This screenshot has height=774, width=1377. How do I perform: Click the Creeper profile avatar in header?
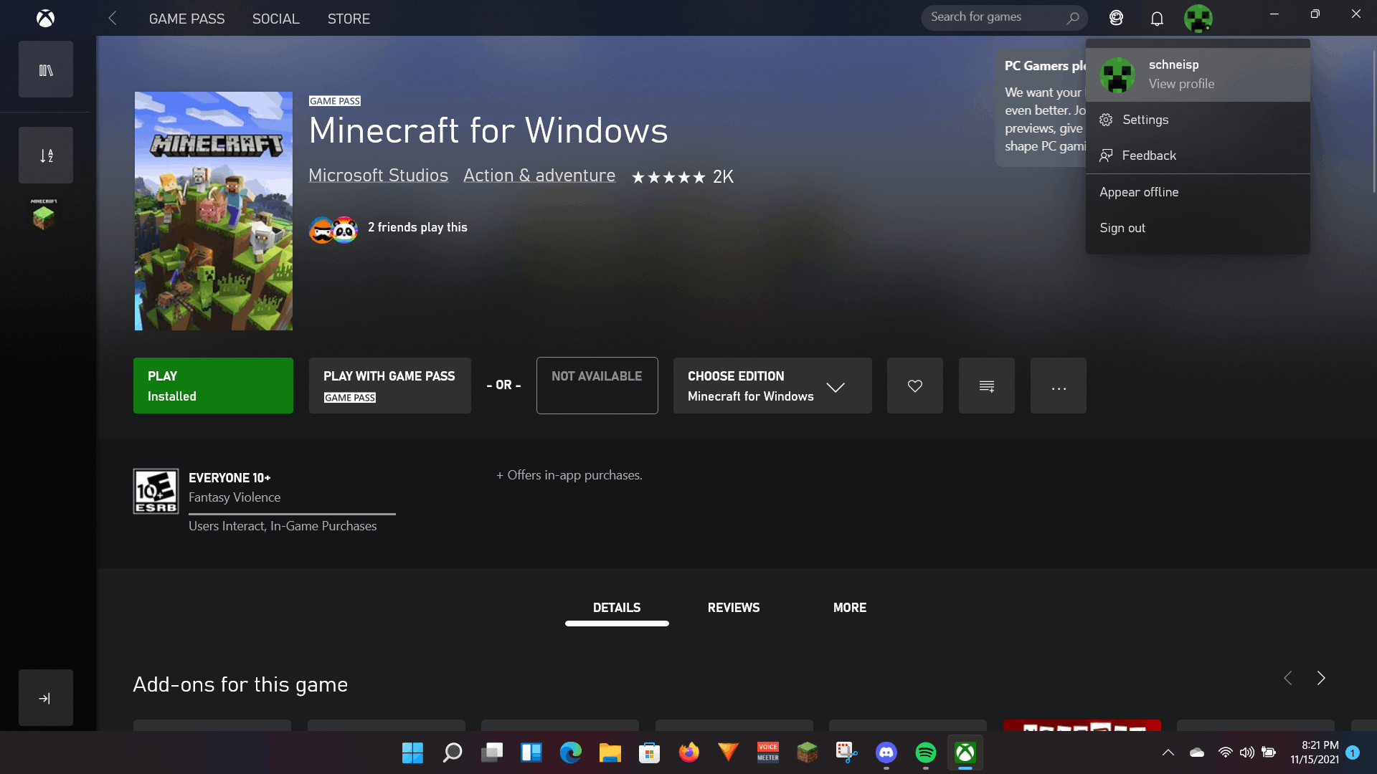pyautogui.click(x=1198, y=18)
